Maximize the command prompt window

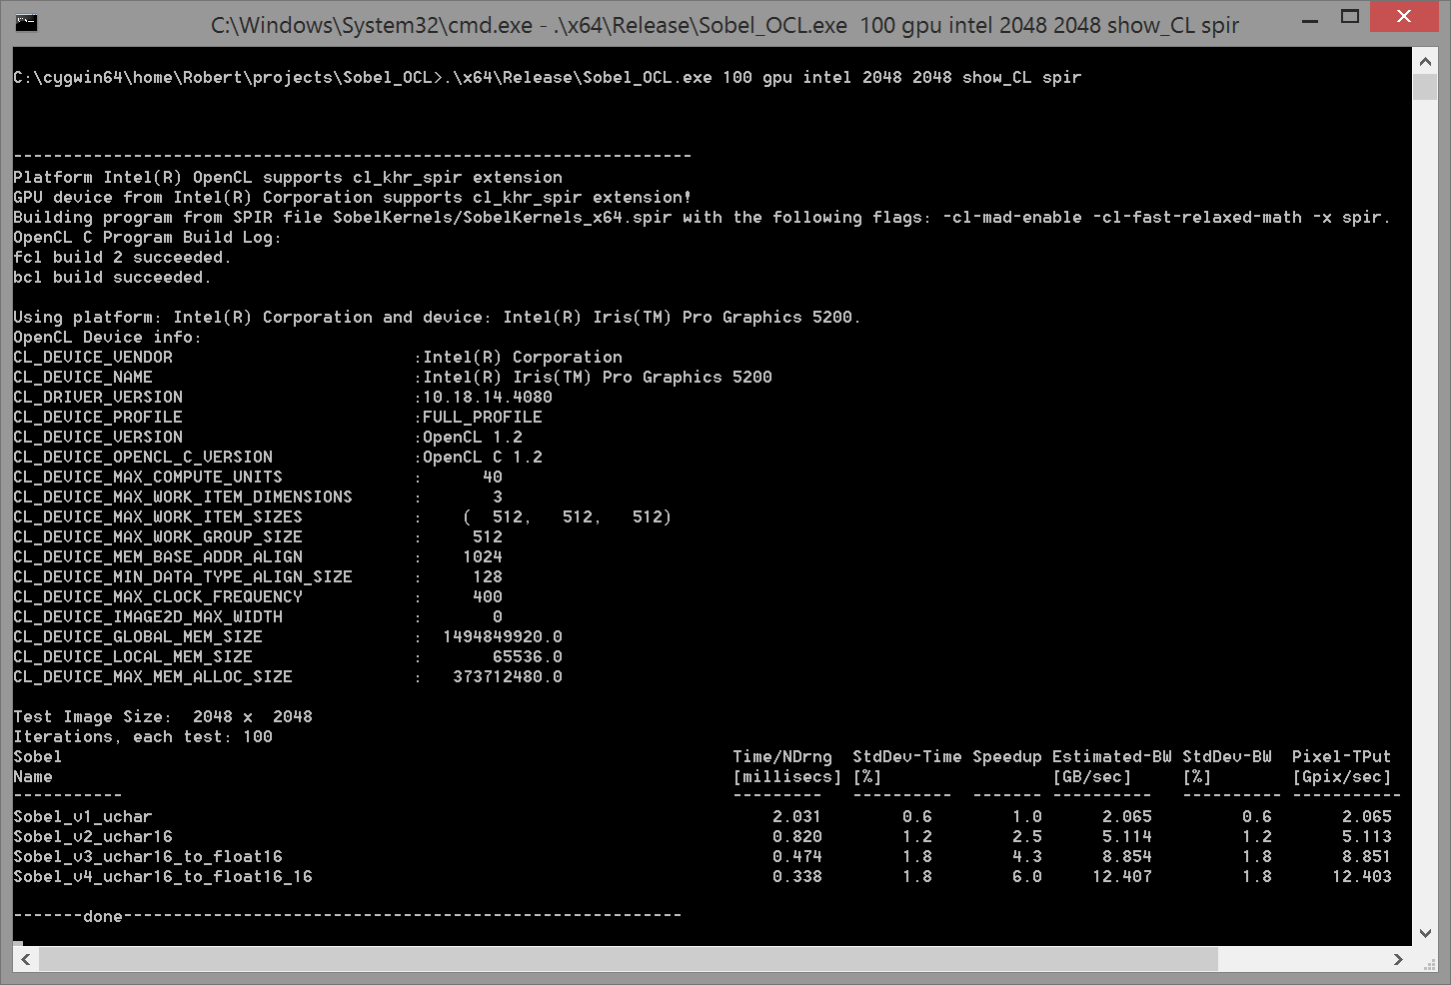[x=1350, y=17]
